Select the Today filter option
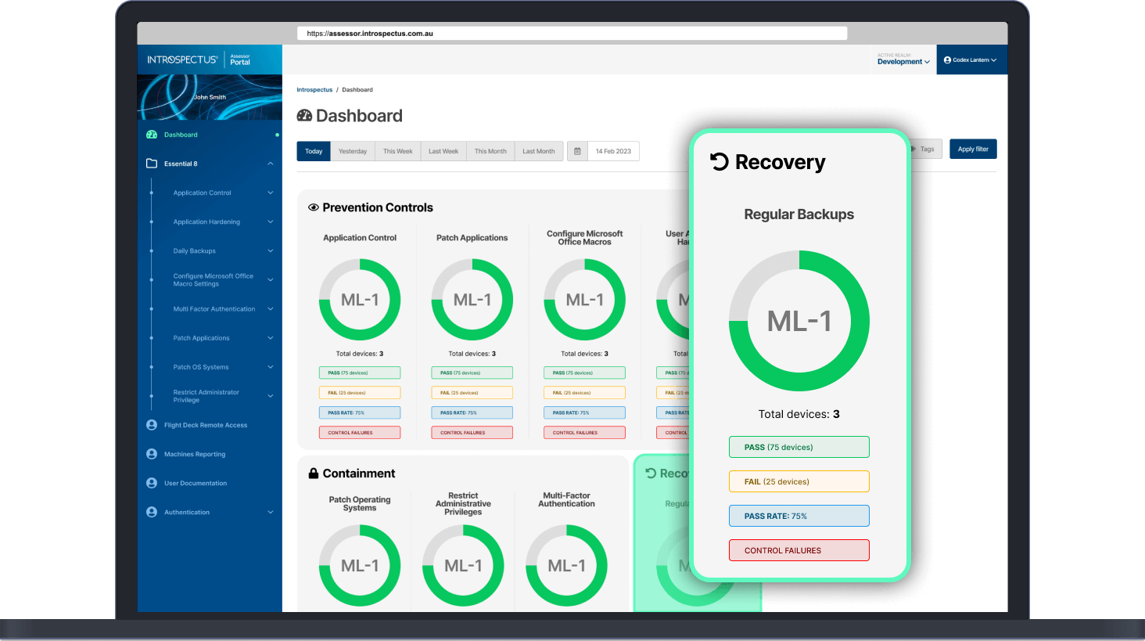Screen dimensions: 1145x641 (313, 151)
